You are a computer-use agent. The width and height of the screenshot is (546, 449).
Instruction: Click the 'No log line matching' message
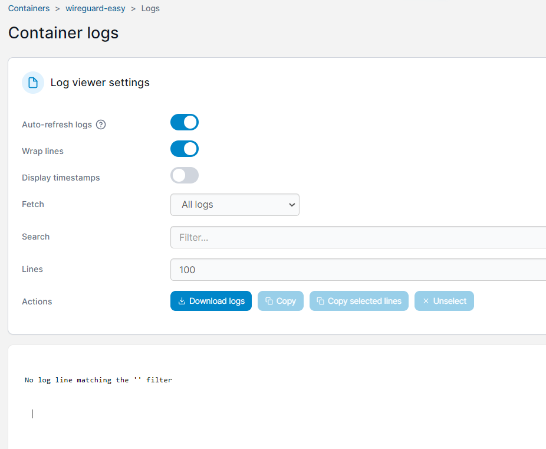(98, 380)
